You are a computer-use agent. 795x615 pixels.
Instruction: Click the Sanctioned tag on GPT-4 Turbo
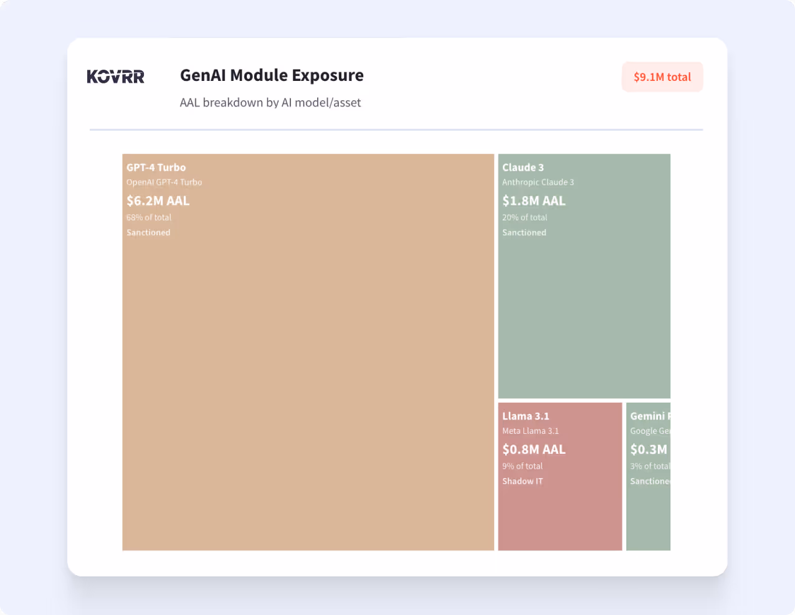(148, 232)
